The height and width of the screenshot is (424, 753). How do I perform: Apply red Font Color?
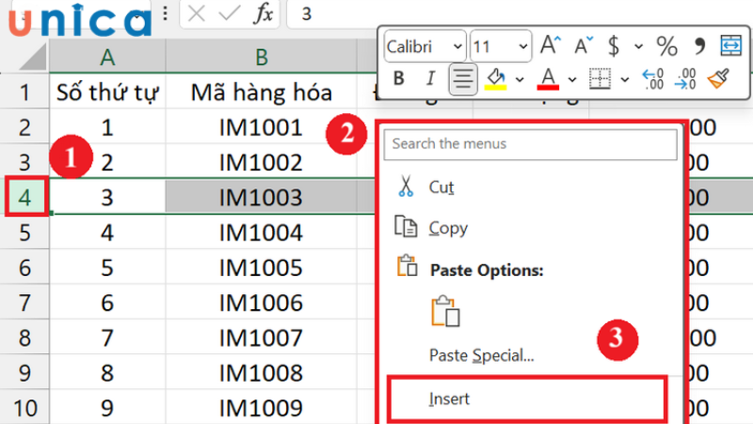[548, 78]
